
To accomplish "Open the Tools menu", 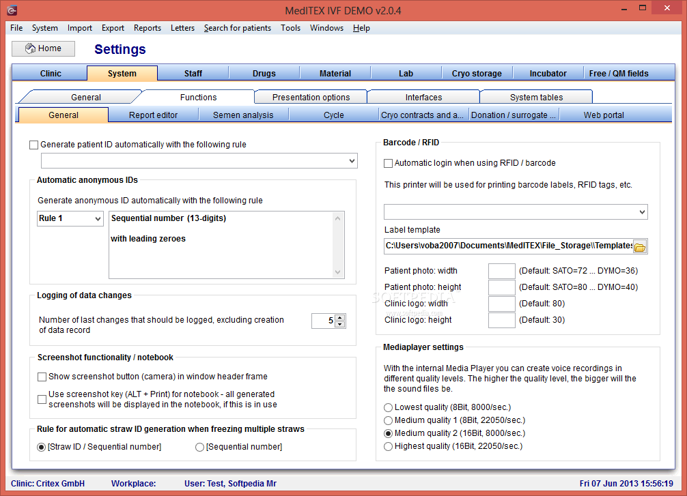I will pyautogui.click(x=290, y=28).
